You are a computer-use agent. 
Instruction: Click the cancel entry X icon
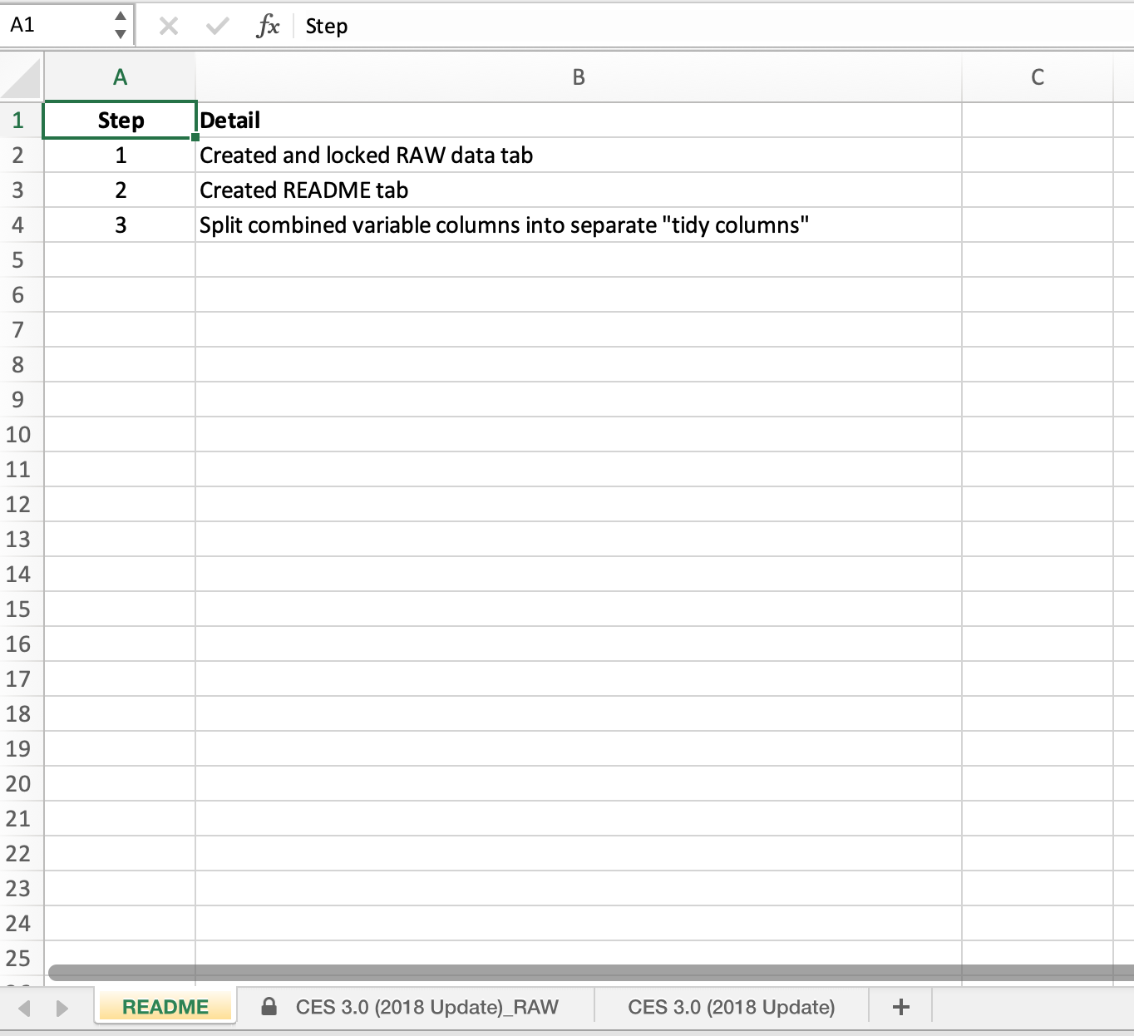click(x=169, y=27)
